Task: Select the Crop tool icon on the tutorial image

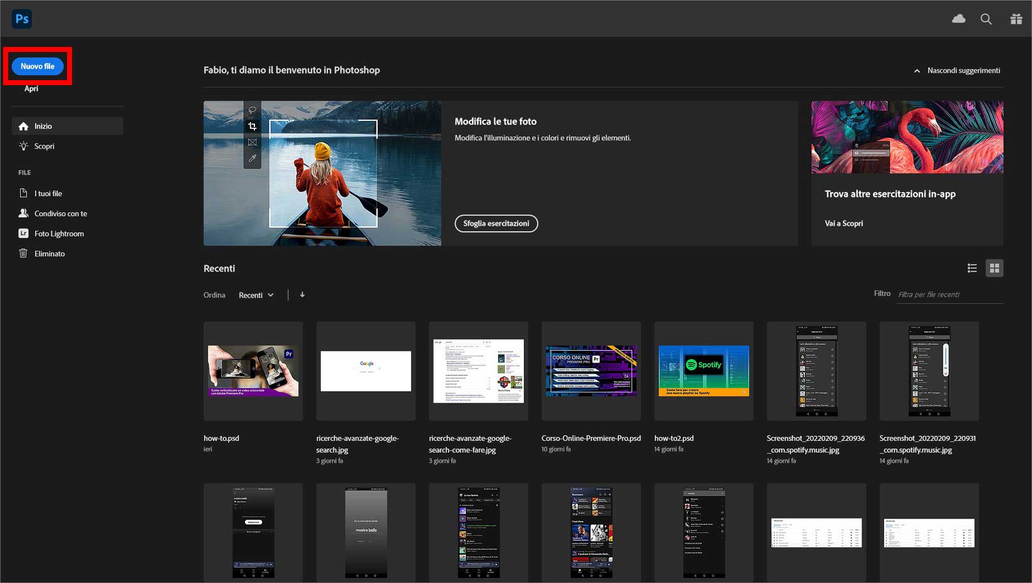Action: click(252, 125)
